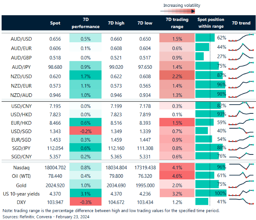Click the Spot column header
The image size is (256, 220).
coord(55,23)
